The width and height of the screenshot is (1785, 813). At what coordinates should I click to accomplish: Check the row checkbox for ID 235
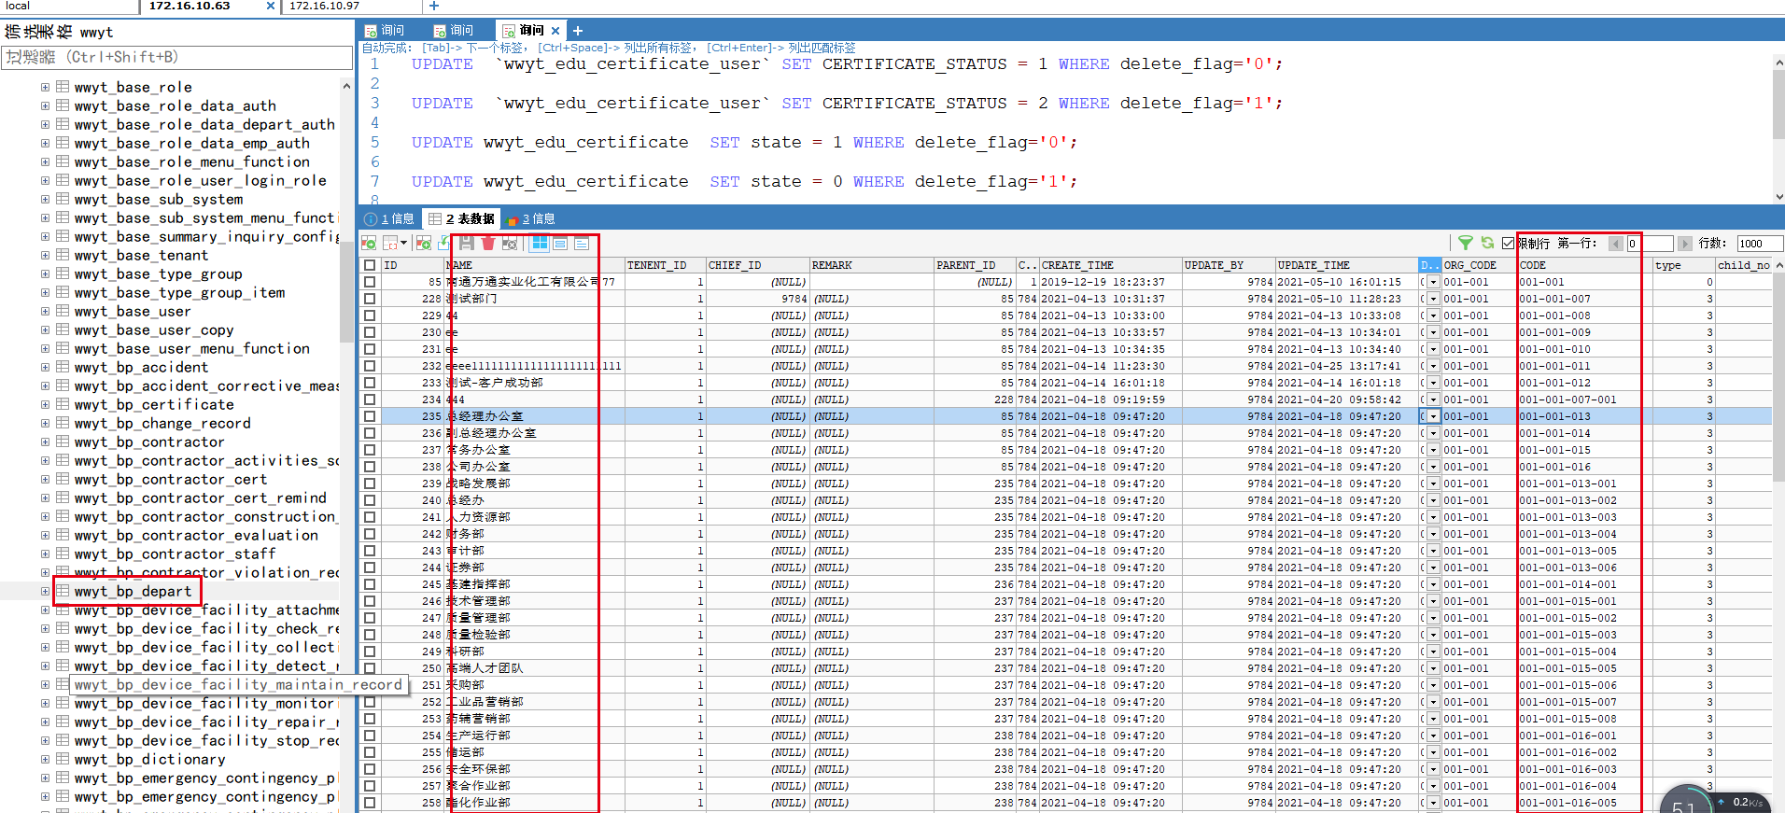click(x=370, y=416)
